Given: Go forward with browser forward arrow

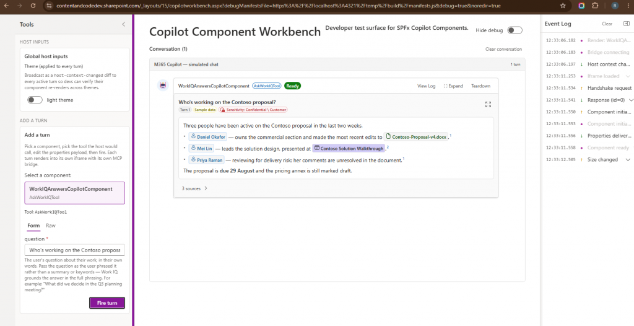Looking at the screenshot, I should [19, 6].
